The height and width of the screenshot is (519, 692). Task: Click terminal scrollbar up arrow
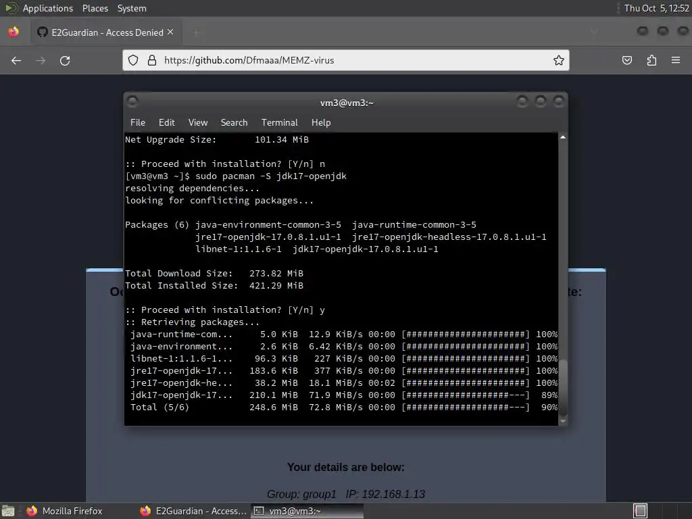pos(563,137)
